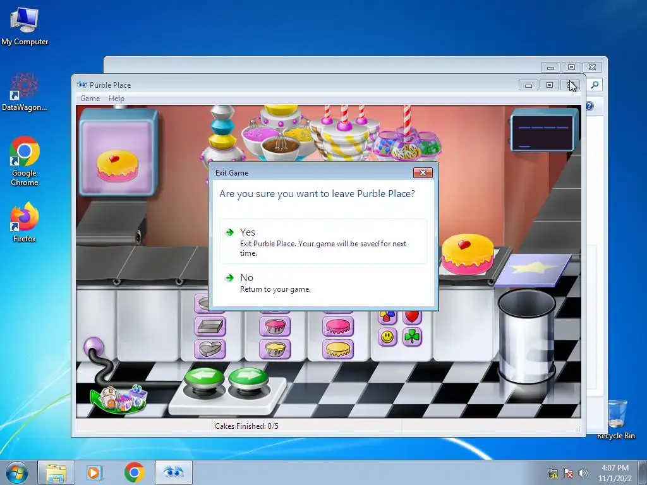647x485 pixels.
Task: Minimize the Purble Place window
Action: (528, 85)
